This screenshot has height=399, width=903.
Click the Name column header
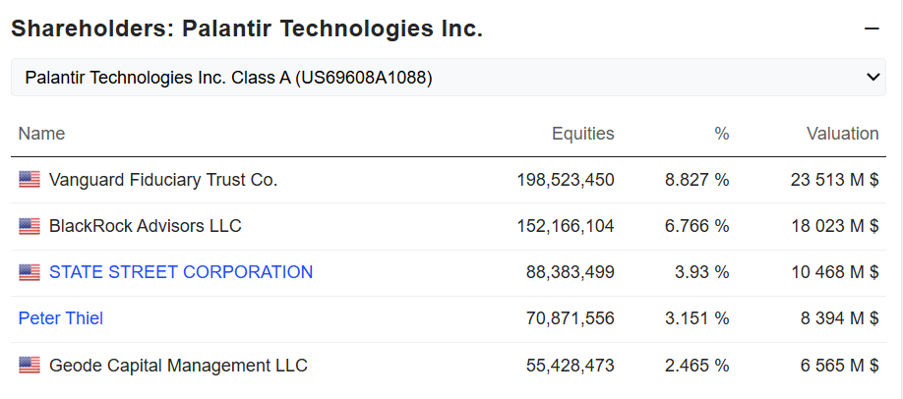(41, 134)
